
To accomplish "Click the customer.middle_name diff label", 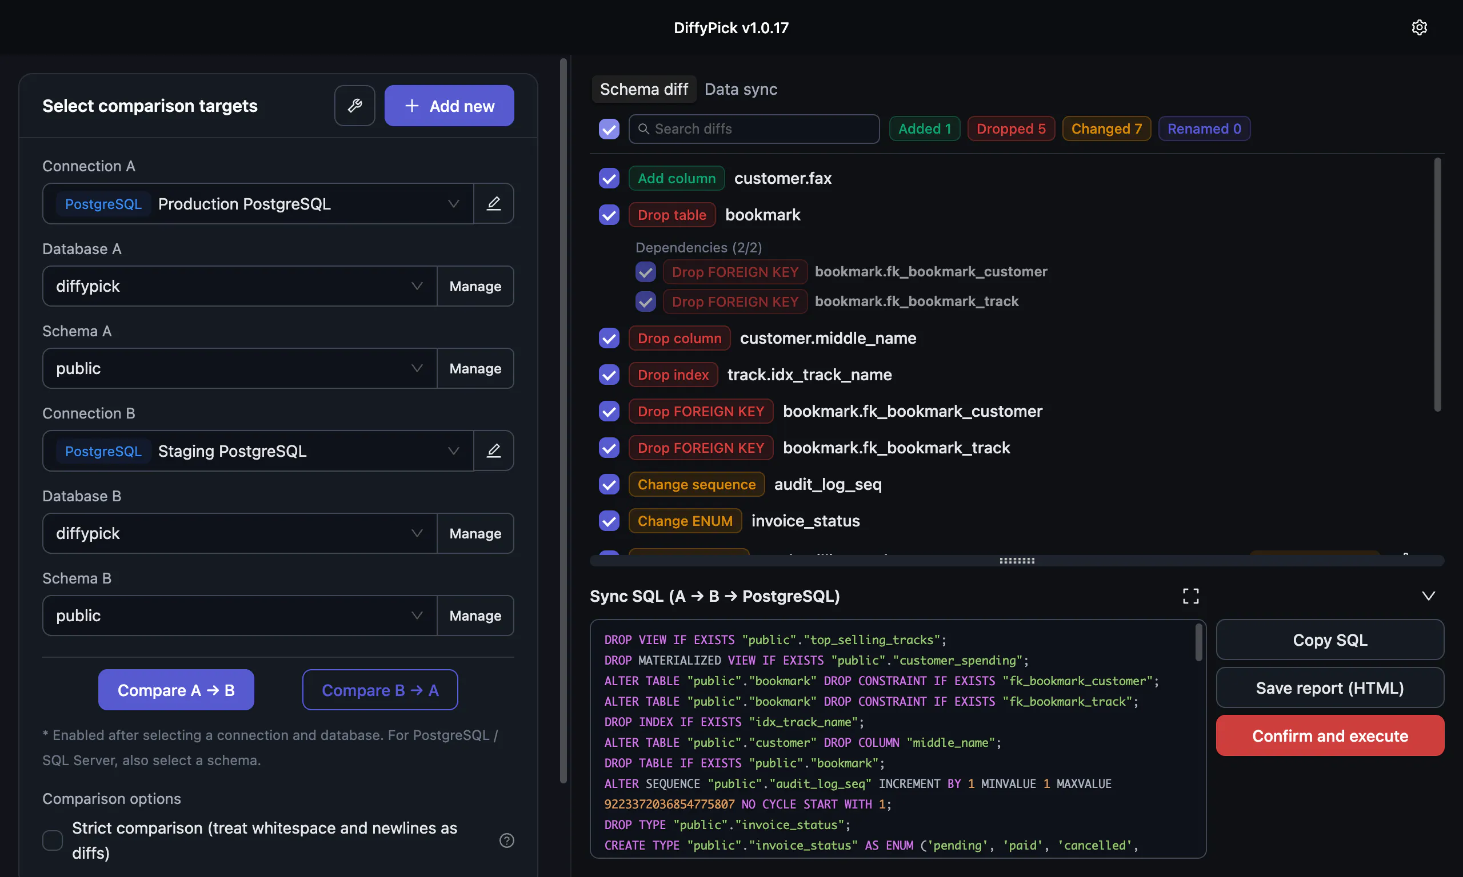I will pyautogui.click(x=828, y=338).
